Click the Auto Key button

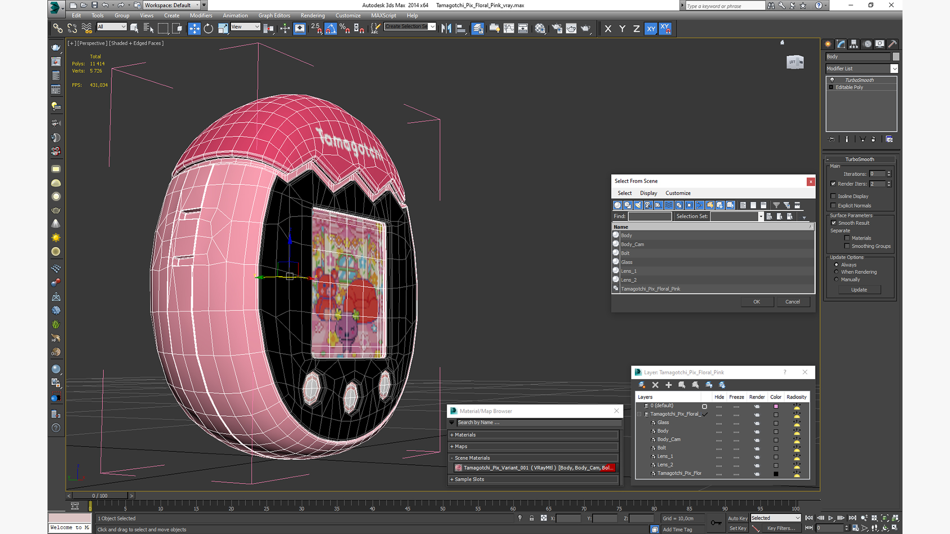click(x=738, y=518)
